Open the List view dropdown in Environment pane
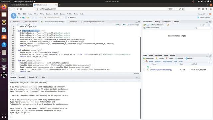 pos(203,25)
